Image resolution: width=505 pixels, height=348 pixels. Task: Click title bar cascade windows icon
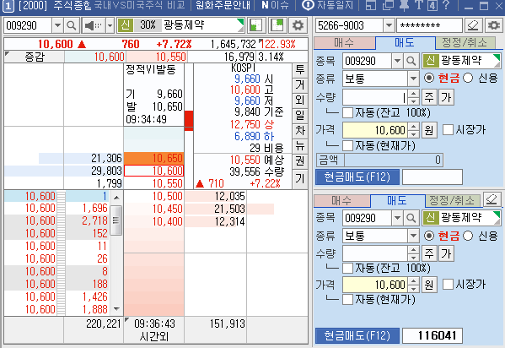coord(388,5)
